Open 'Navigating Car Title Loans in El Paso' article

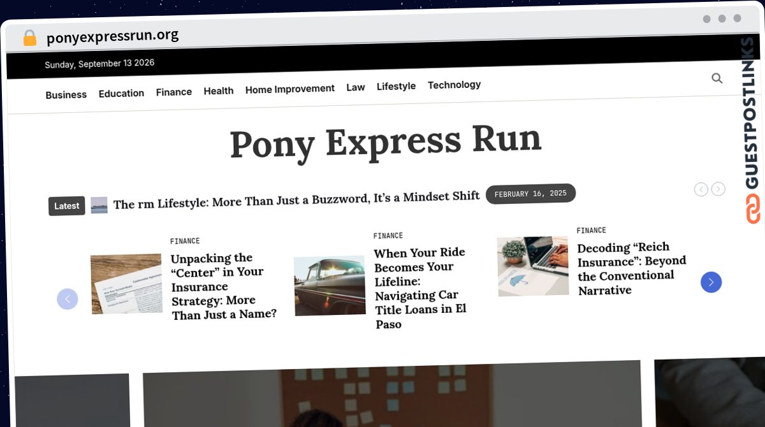pos(421,288)
